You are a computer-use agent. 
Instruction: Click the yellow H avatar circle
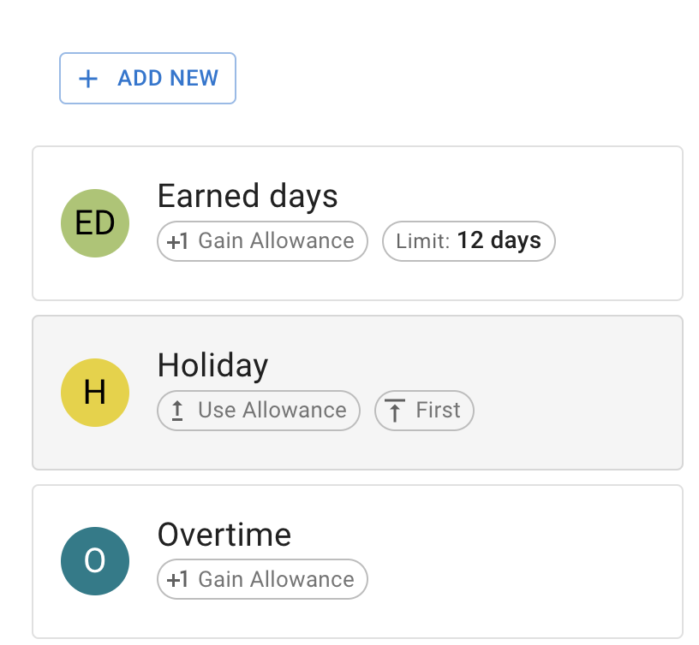click(95, 393)
